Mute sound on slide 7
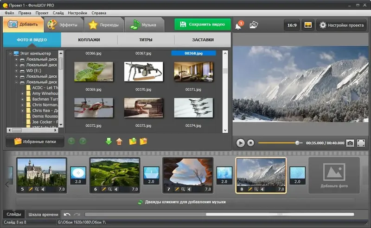This screenshot has width=371, height=228. 189,189
